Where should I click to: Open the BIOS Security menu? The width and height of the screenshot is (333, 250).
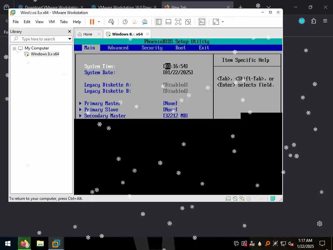[152, 48]
